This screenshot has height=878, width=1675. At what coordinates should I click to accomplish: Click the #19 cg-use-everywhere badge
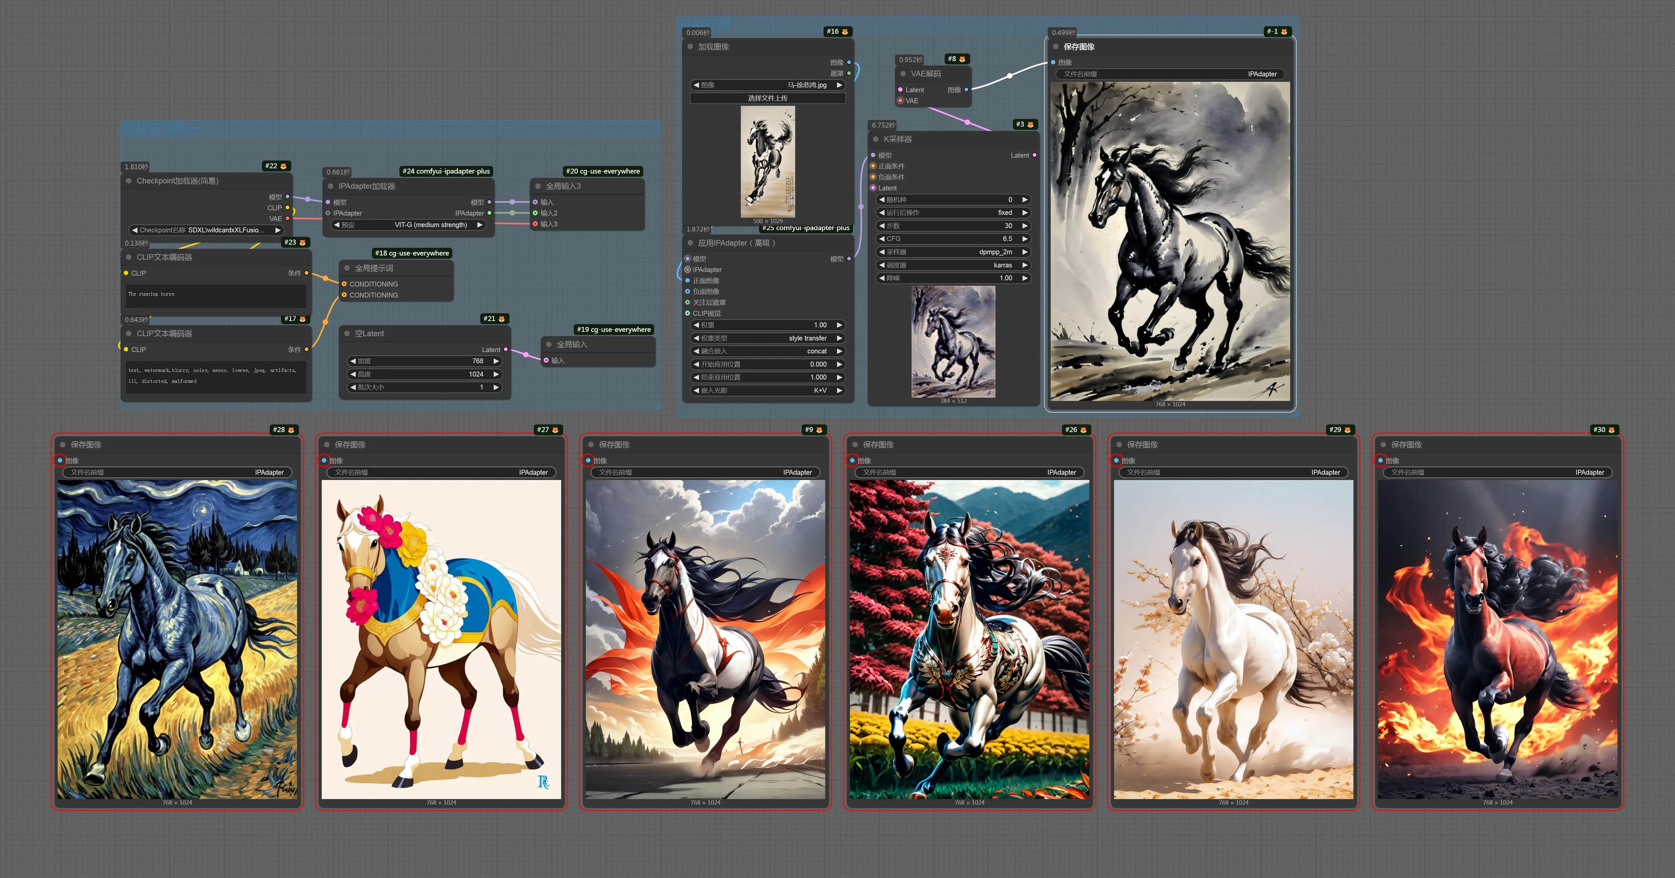pos(614,330)
